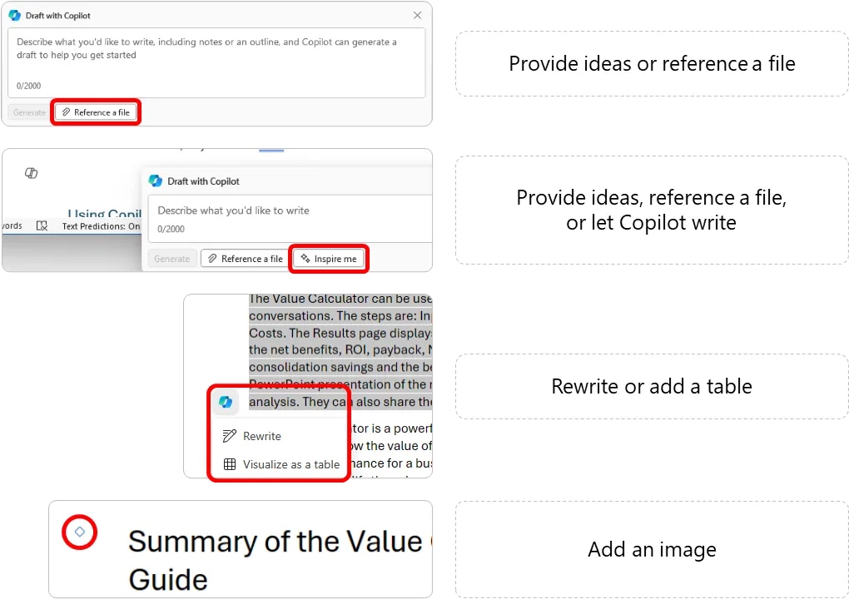849x599 pixels.
Task: Close the top Draft with Copilot dialog
Action: [x=417, y=15]
